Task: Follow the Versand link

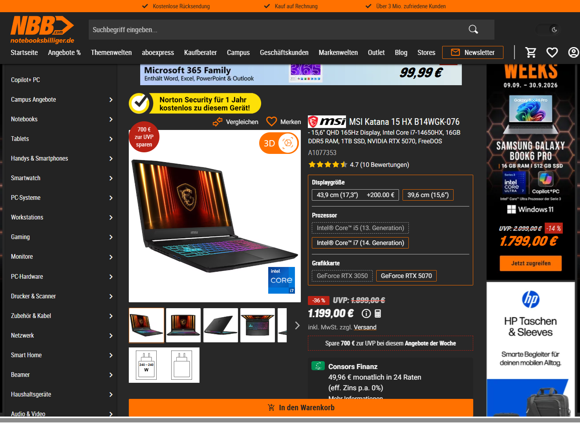Action: pyautogui.click(x=365, y=327)
